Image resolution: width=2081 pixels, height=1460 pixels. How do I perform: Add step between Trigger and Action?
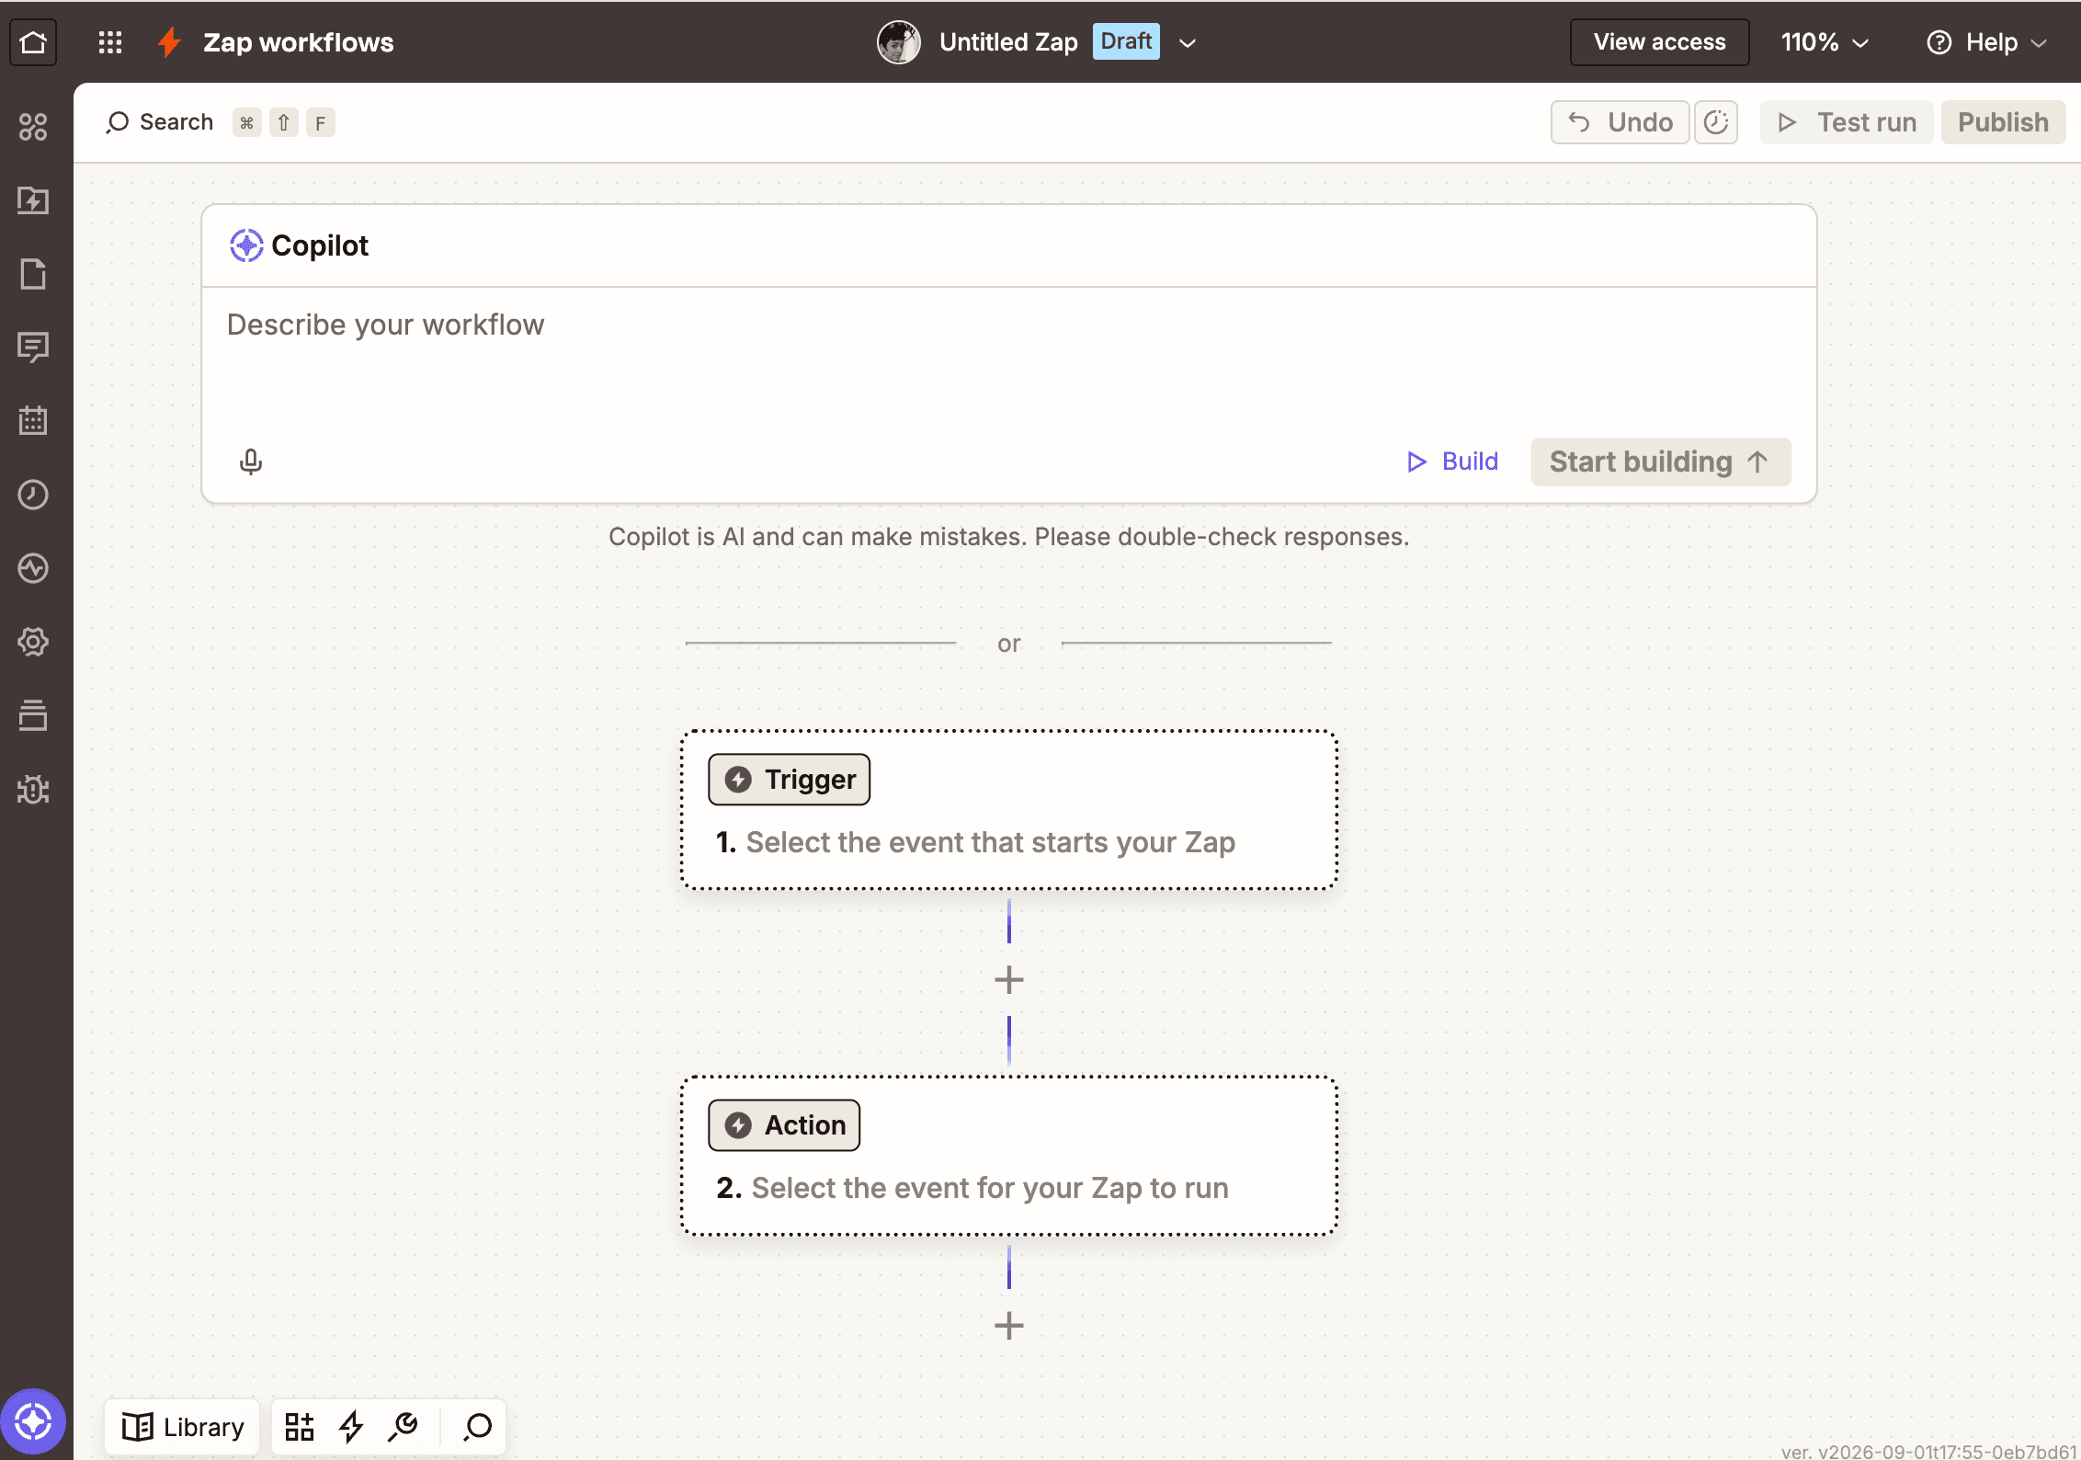coord(1008,980)
